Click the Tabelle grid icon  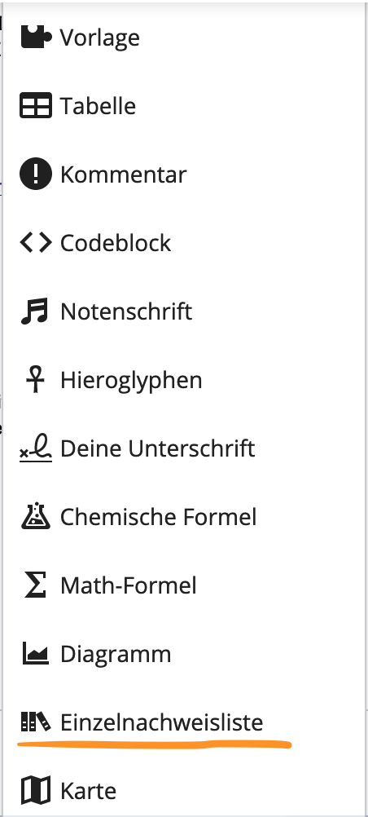[36, 106]
